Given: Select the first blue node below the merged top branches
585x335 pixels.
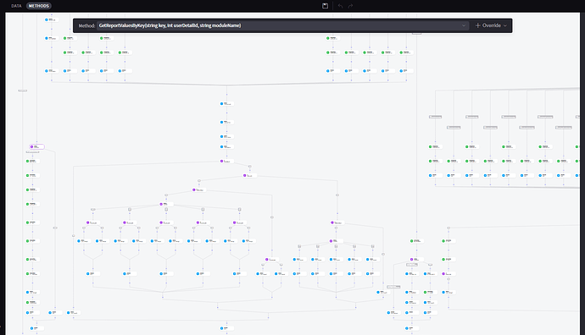Looking at the screenshot, I should tap(226, 104).
